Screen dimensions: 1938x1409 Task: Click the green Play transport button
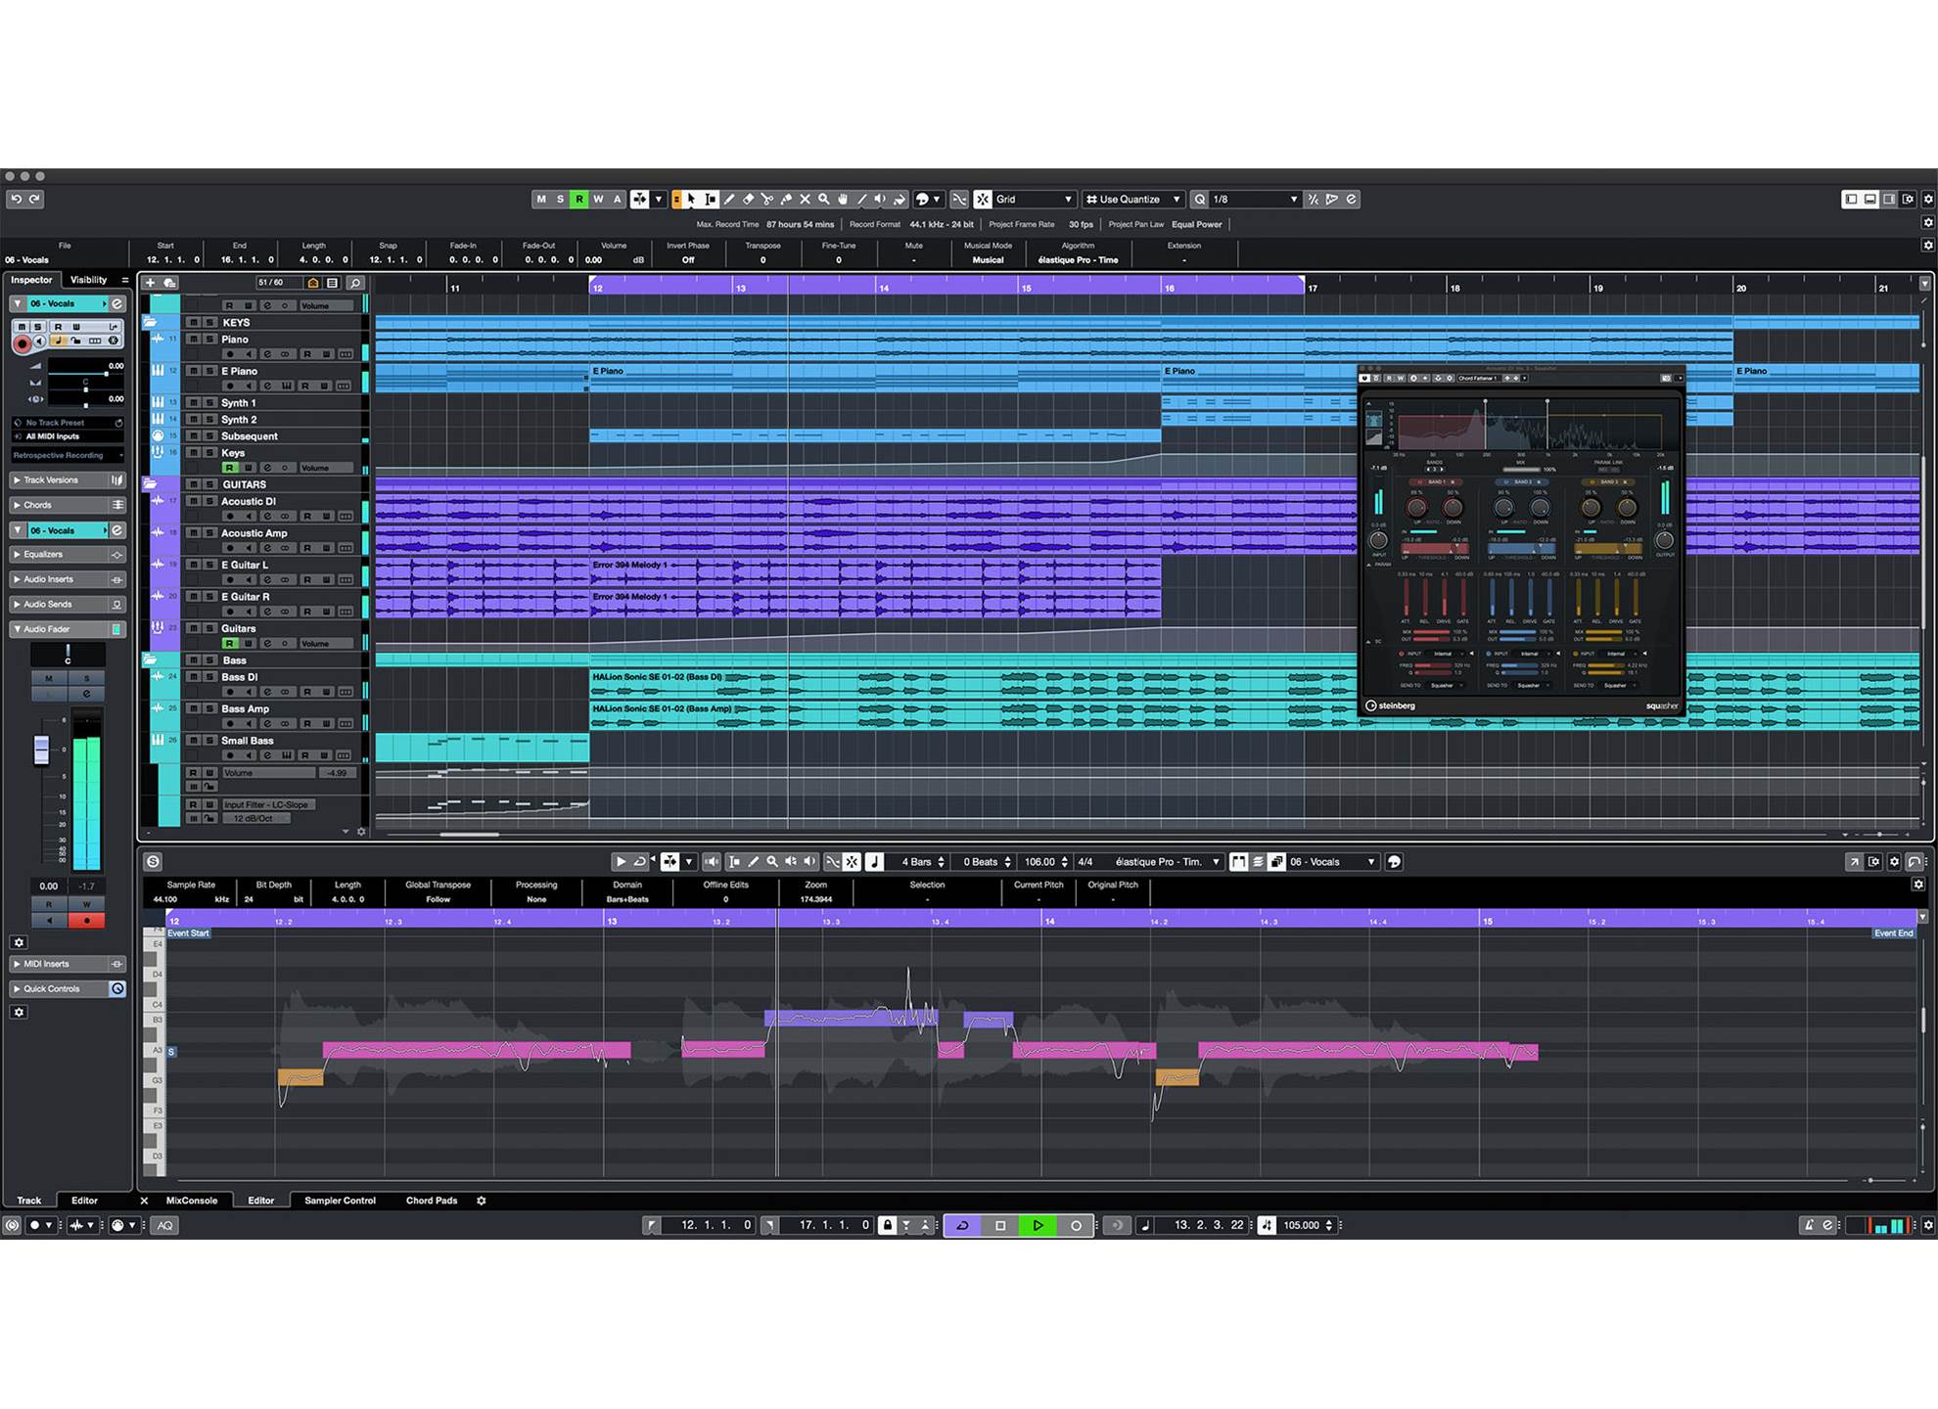click(1038, 1225)
